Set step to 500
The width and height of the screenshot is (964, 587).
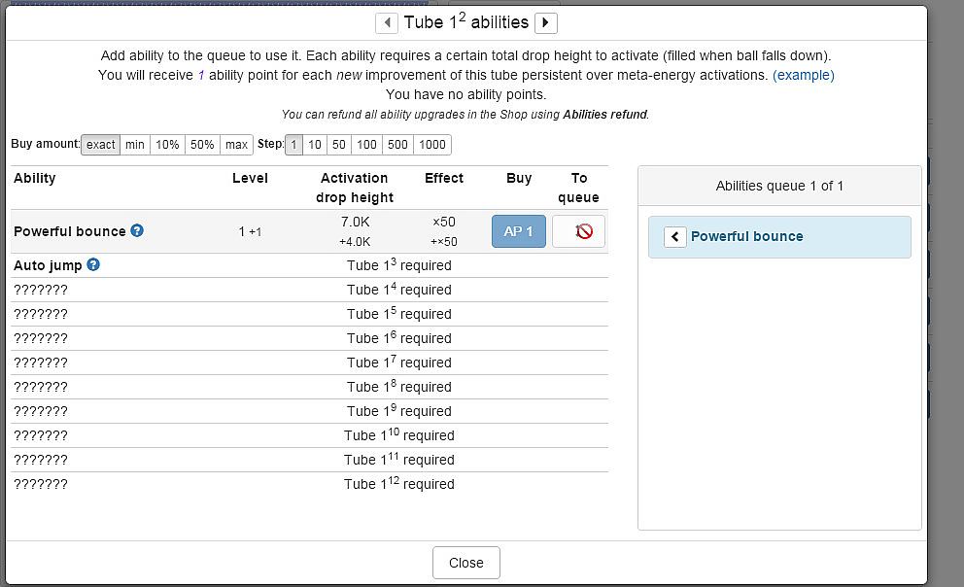[x=397, y=145]
